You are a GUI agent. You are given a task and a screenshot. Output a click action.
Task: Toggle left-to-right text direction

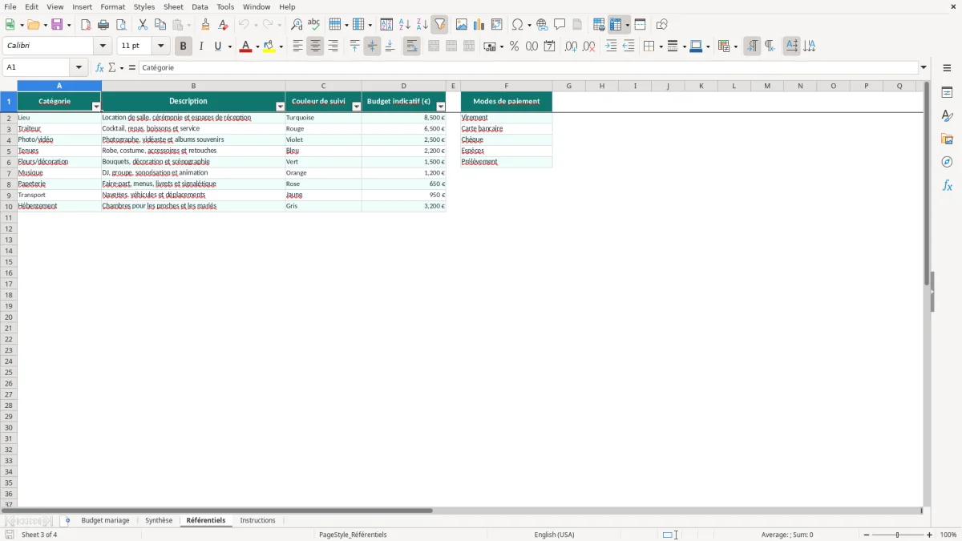tap(752, 46)
